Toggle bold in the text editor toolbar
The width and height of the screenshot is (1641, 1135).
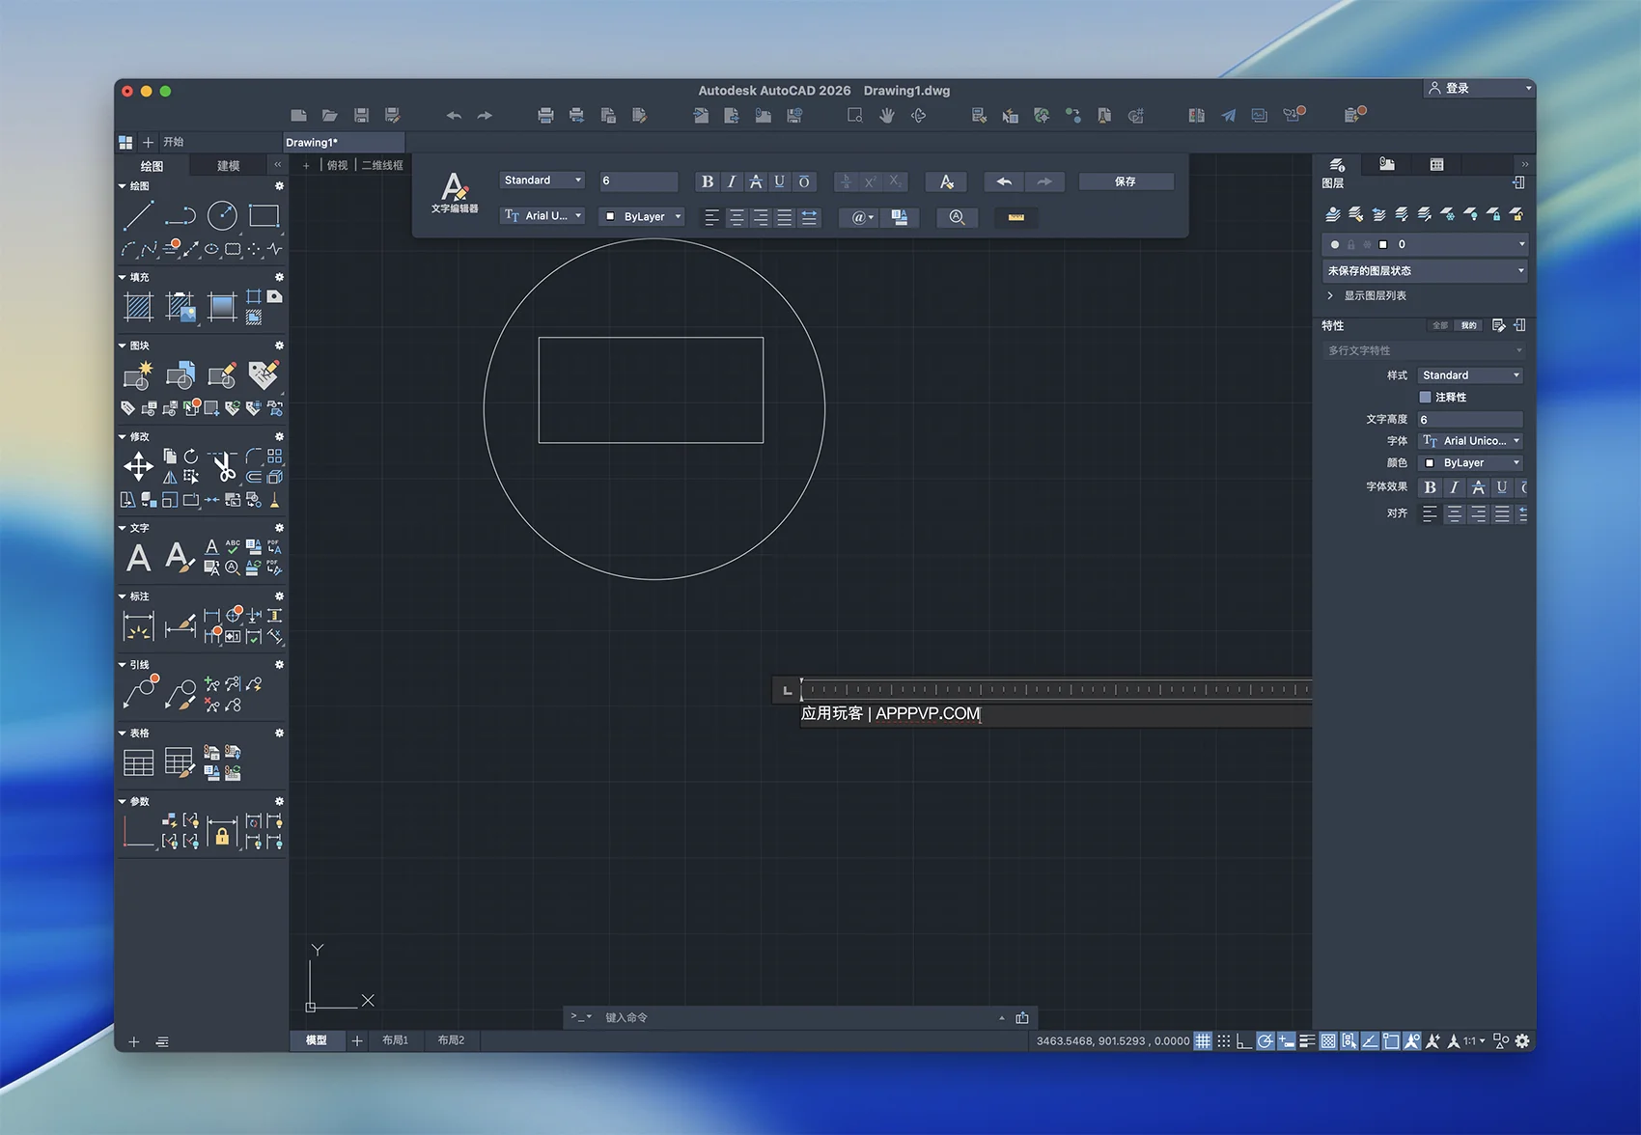(707, 181)
